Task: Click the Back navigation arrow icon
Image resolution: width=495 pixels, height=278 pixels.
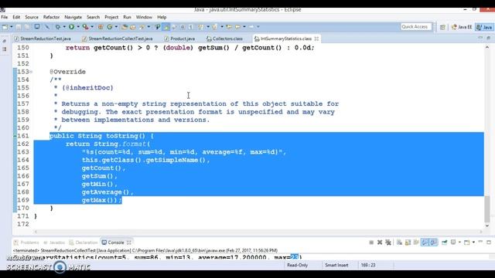Action: (237, 27)
